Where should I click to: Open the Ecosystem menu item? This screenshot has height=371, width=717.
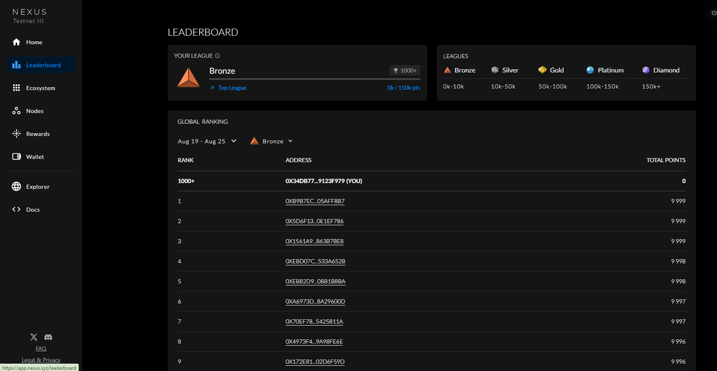pyautogui.click(x=41, y=88)
